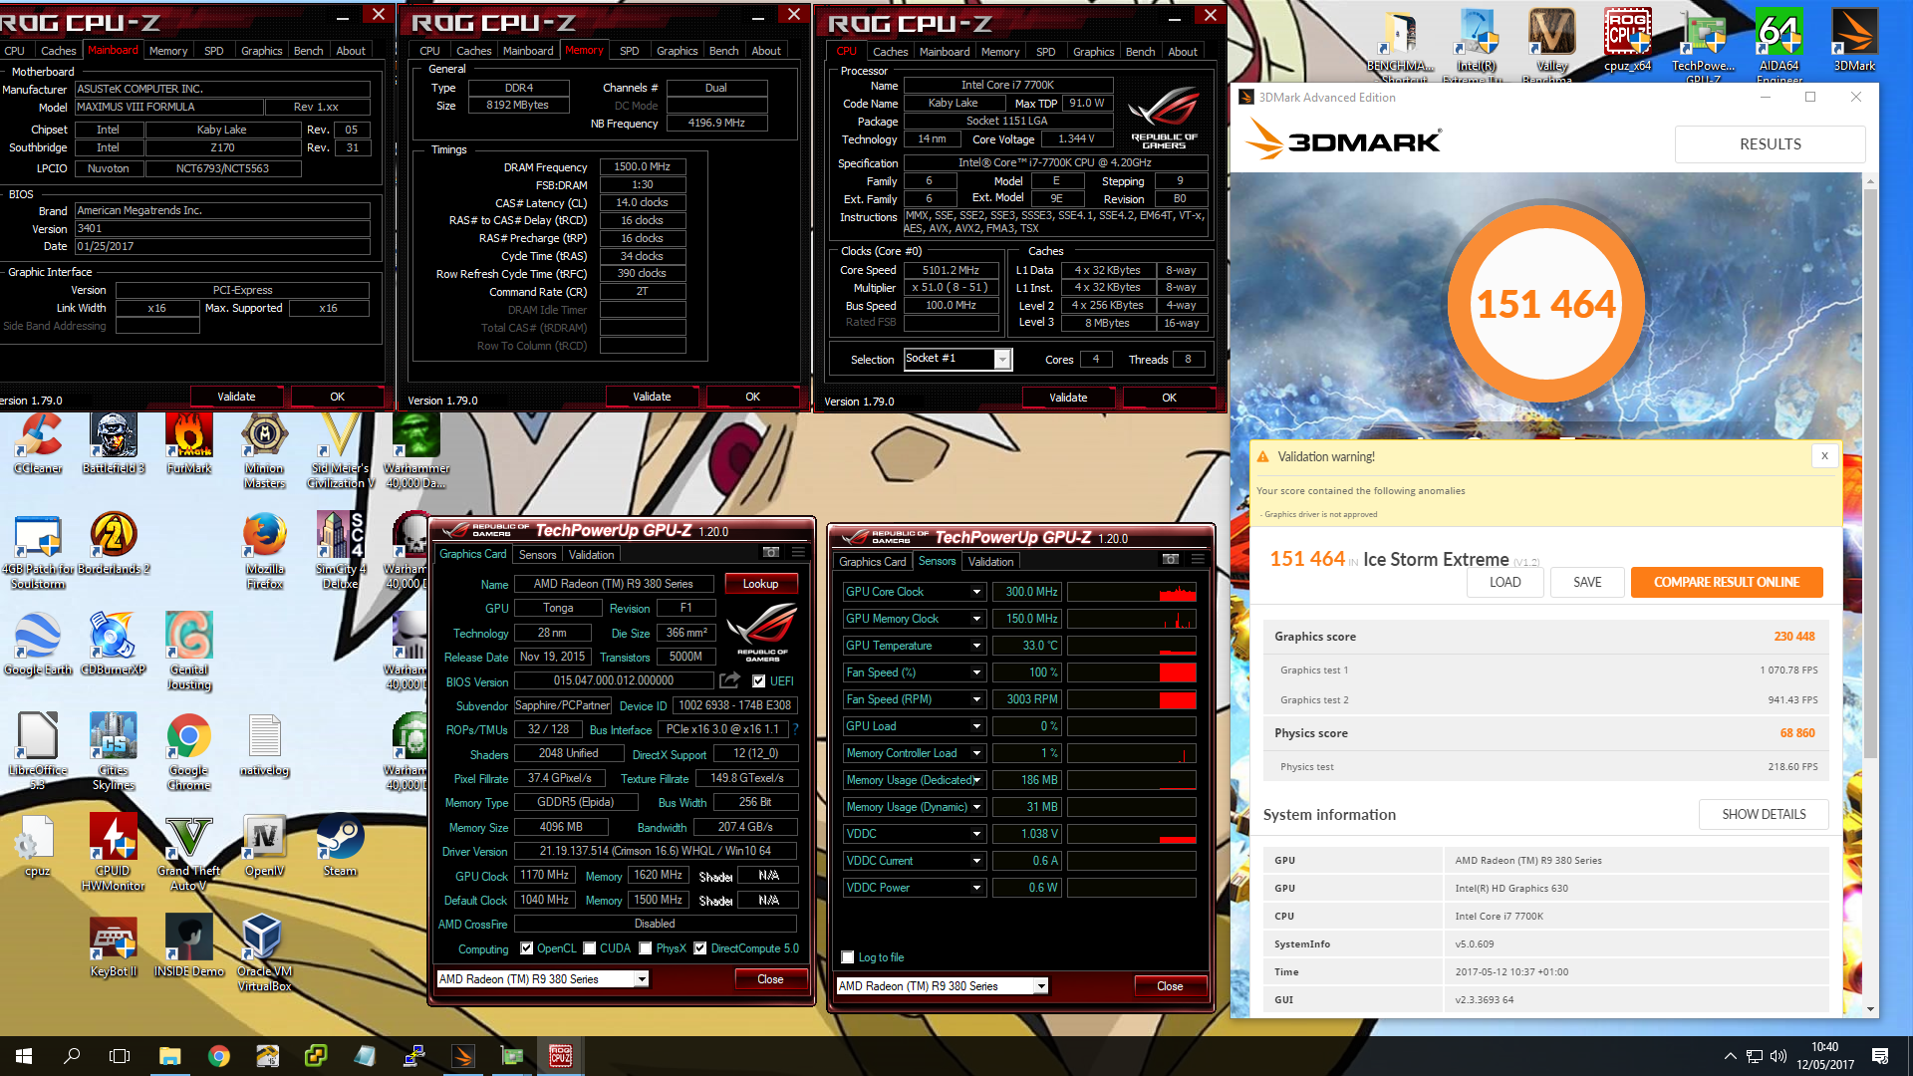Open Validation tab in GPU-Z Graphics Card window
This screenshot has width=1913, height=1076.
point(591,555)
